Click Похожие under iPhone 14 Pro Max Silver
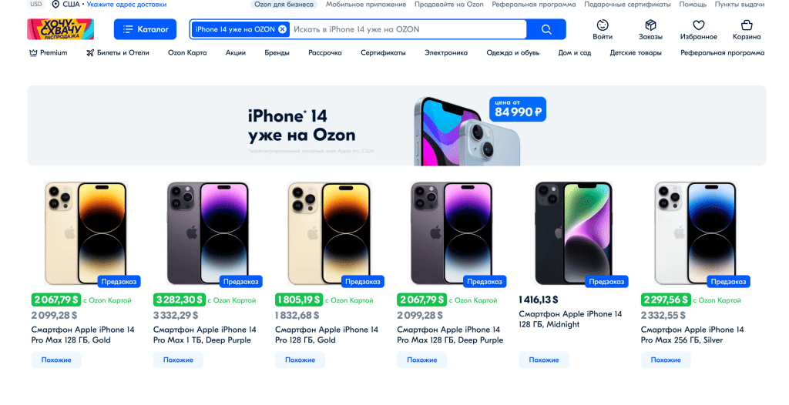Viewport: 789px width, 405px height. click(x=666, y=360)
